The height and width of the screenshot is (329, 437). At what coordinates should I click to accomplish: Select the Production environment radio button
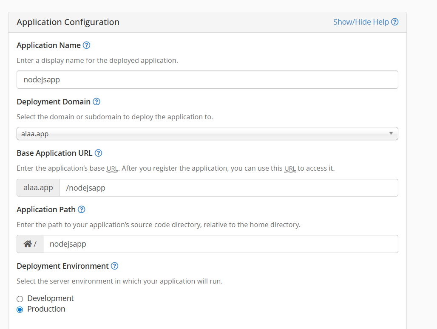[20, 309]
